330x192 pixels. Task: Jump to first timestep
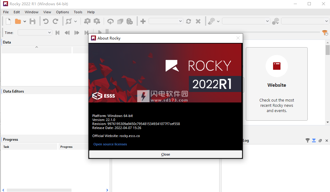58,33
